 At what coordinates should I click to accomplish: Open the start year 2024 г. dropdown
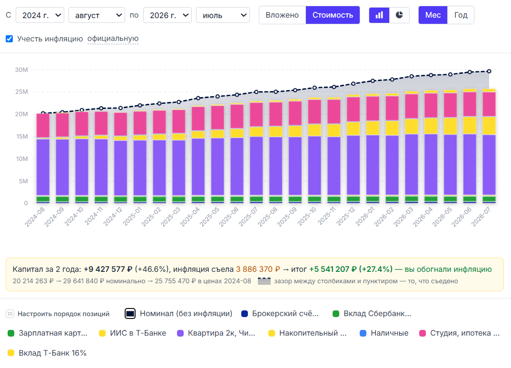40,15
